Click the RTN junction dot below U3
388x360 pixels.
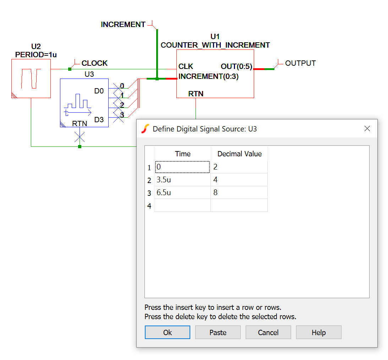80,146
